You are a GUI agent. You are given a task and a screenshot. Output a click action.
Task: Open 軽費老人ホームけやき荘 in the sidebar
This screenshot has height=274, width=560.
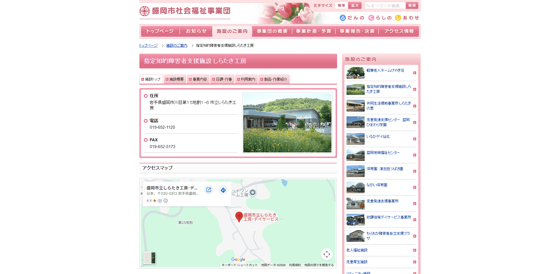click(x=385, y=70)
